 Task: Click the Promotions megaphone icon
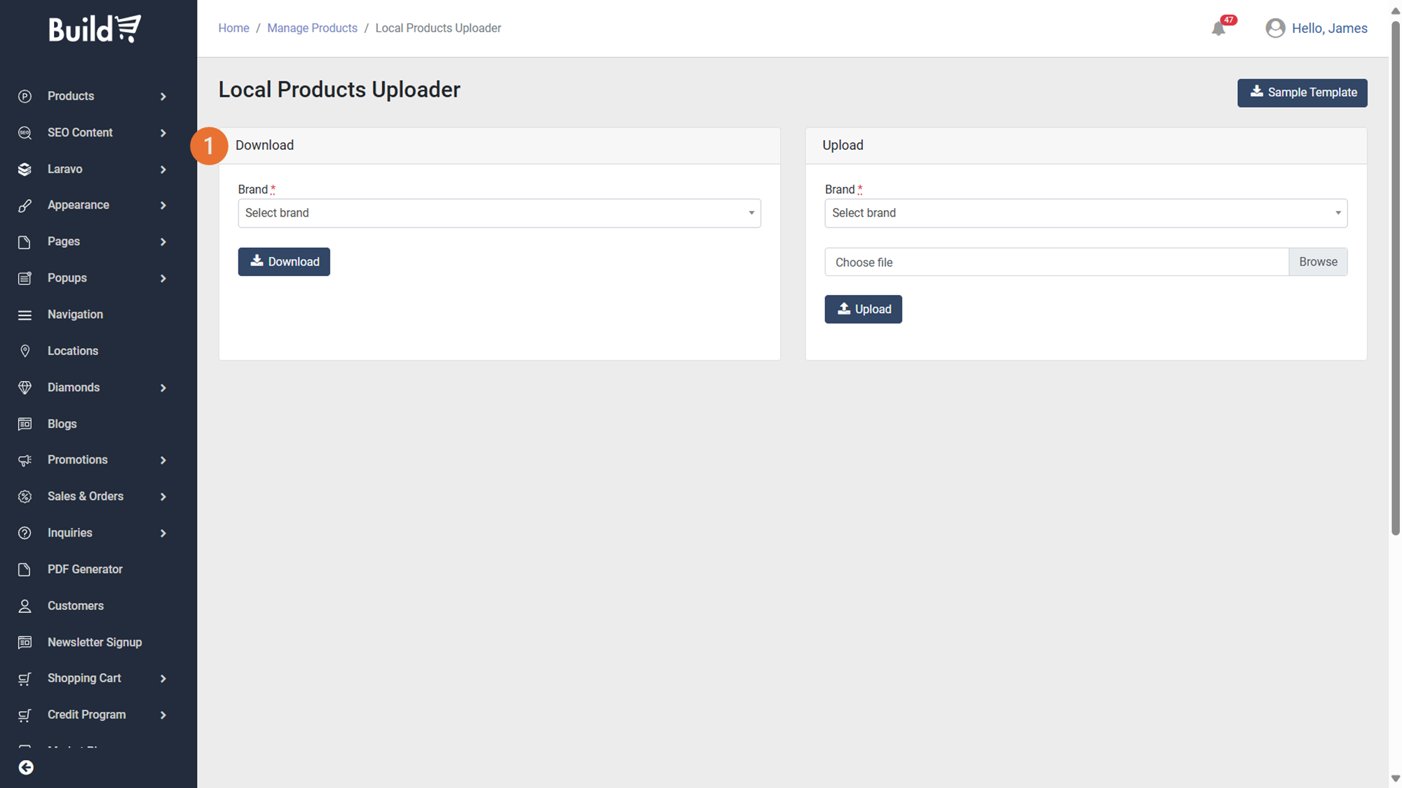pyautogui.click(x=25, y=460)
